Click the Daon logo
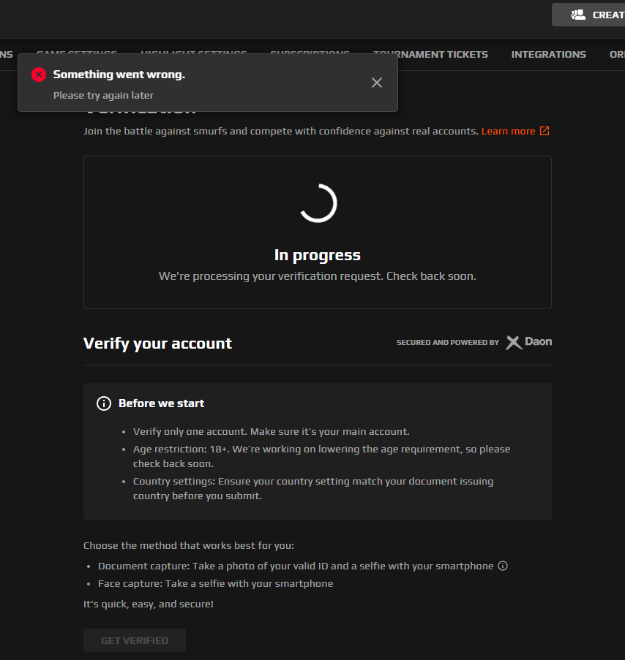 click(529, 342)
